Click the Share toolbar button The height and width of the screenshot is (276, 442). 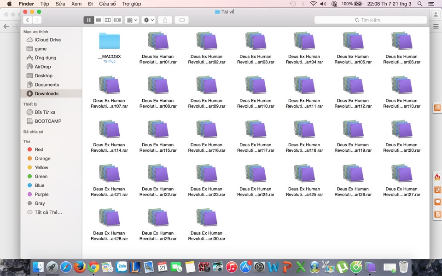click(165, 20)
